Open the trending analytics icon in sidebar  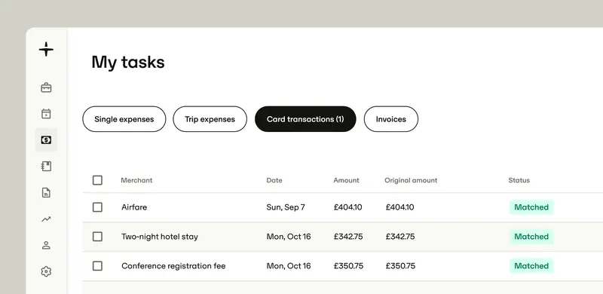coord(46,219)
